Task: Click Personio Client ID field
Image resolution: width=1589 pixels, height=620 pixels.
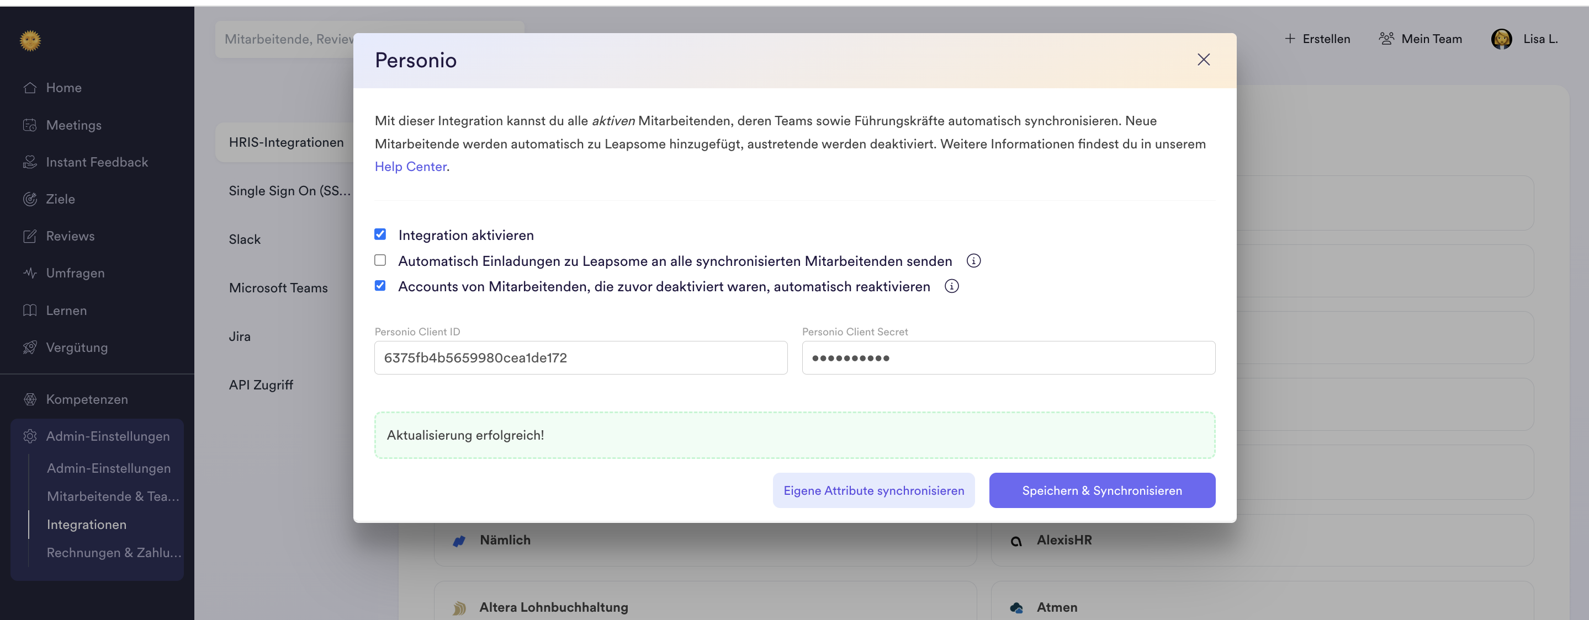Action: click(580, 358)
